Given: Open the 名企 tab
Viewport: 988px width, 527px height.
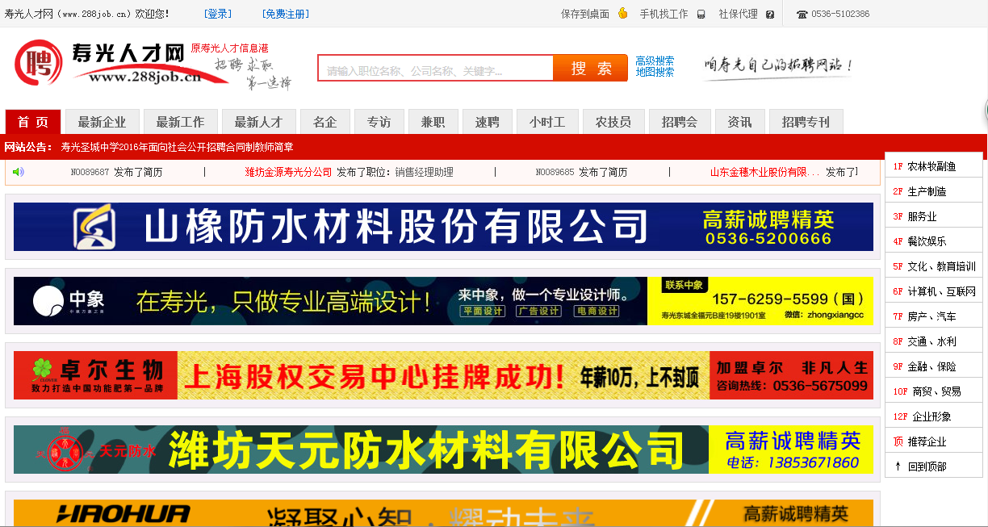Looking at the screenshot, I should coord(325,122).
